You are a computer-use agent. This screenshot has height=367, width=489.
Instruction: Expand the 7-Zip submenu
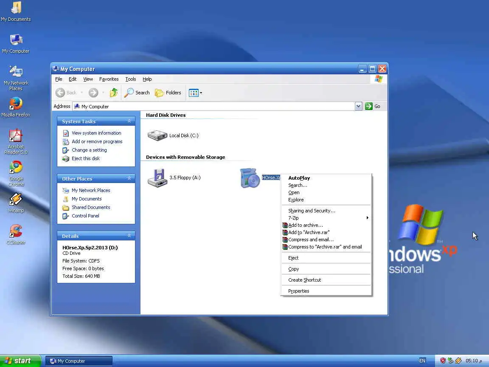[x=326, y=218]
